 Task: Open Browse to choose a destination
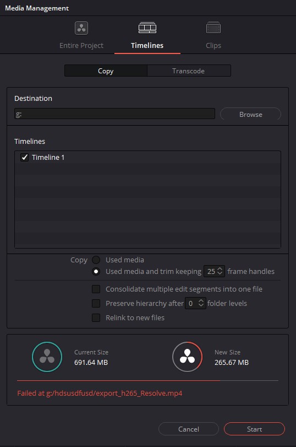coord(250,114)
